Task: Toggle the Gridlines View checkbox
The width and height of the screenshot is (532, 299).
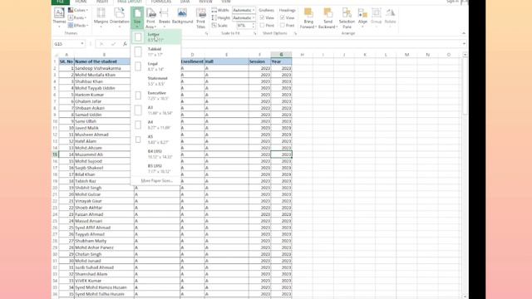Action: pyautogui.click(x=262, y=17)
